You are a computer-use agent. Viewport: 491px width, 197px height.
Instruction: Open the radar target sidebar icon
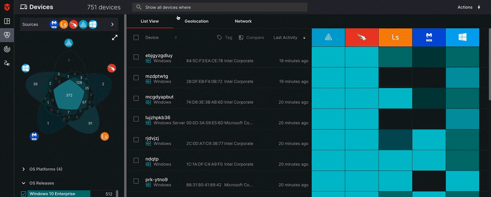7,49
